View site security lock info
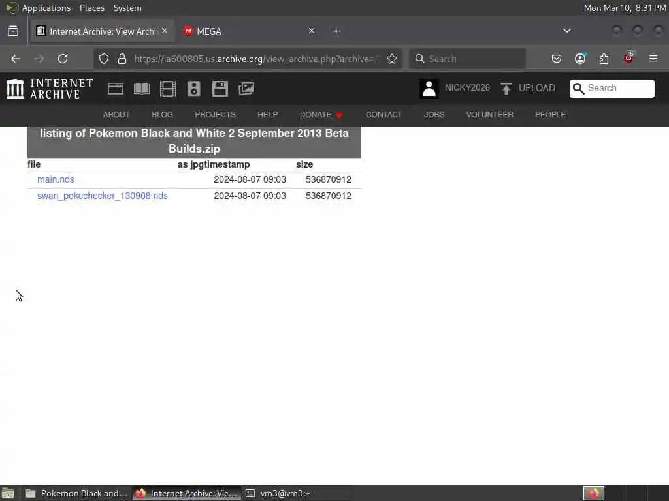 pyautogui.click(x=122, y=59)
